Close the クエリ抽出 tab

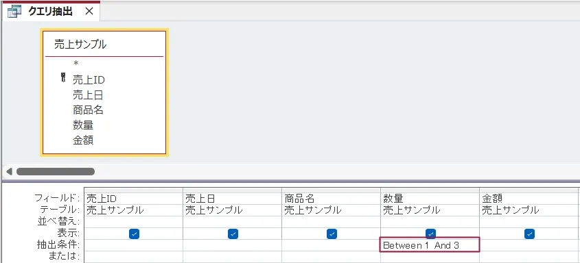(x=89, y=12)
